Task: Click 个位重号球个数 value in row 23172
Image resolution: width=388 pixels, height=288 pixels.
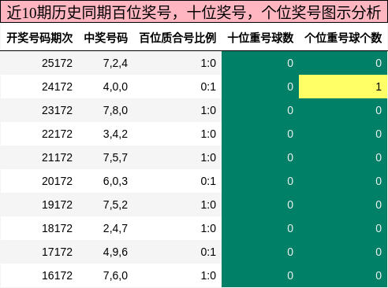Action: [379, 110]
